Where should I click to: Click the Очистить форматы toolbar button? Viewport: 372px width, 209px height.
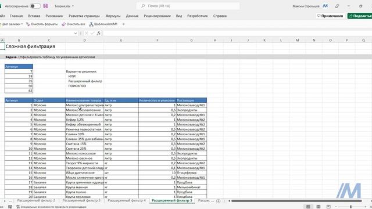(41, 24)
